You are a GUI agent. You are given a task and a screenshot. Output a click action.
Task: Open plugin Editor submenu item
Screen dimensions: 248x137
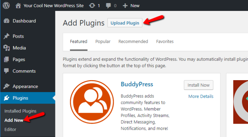coord(10,129)
